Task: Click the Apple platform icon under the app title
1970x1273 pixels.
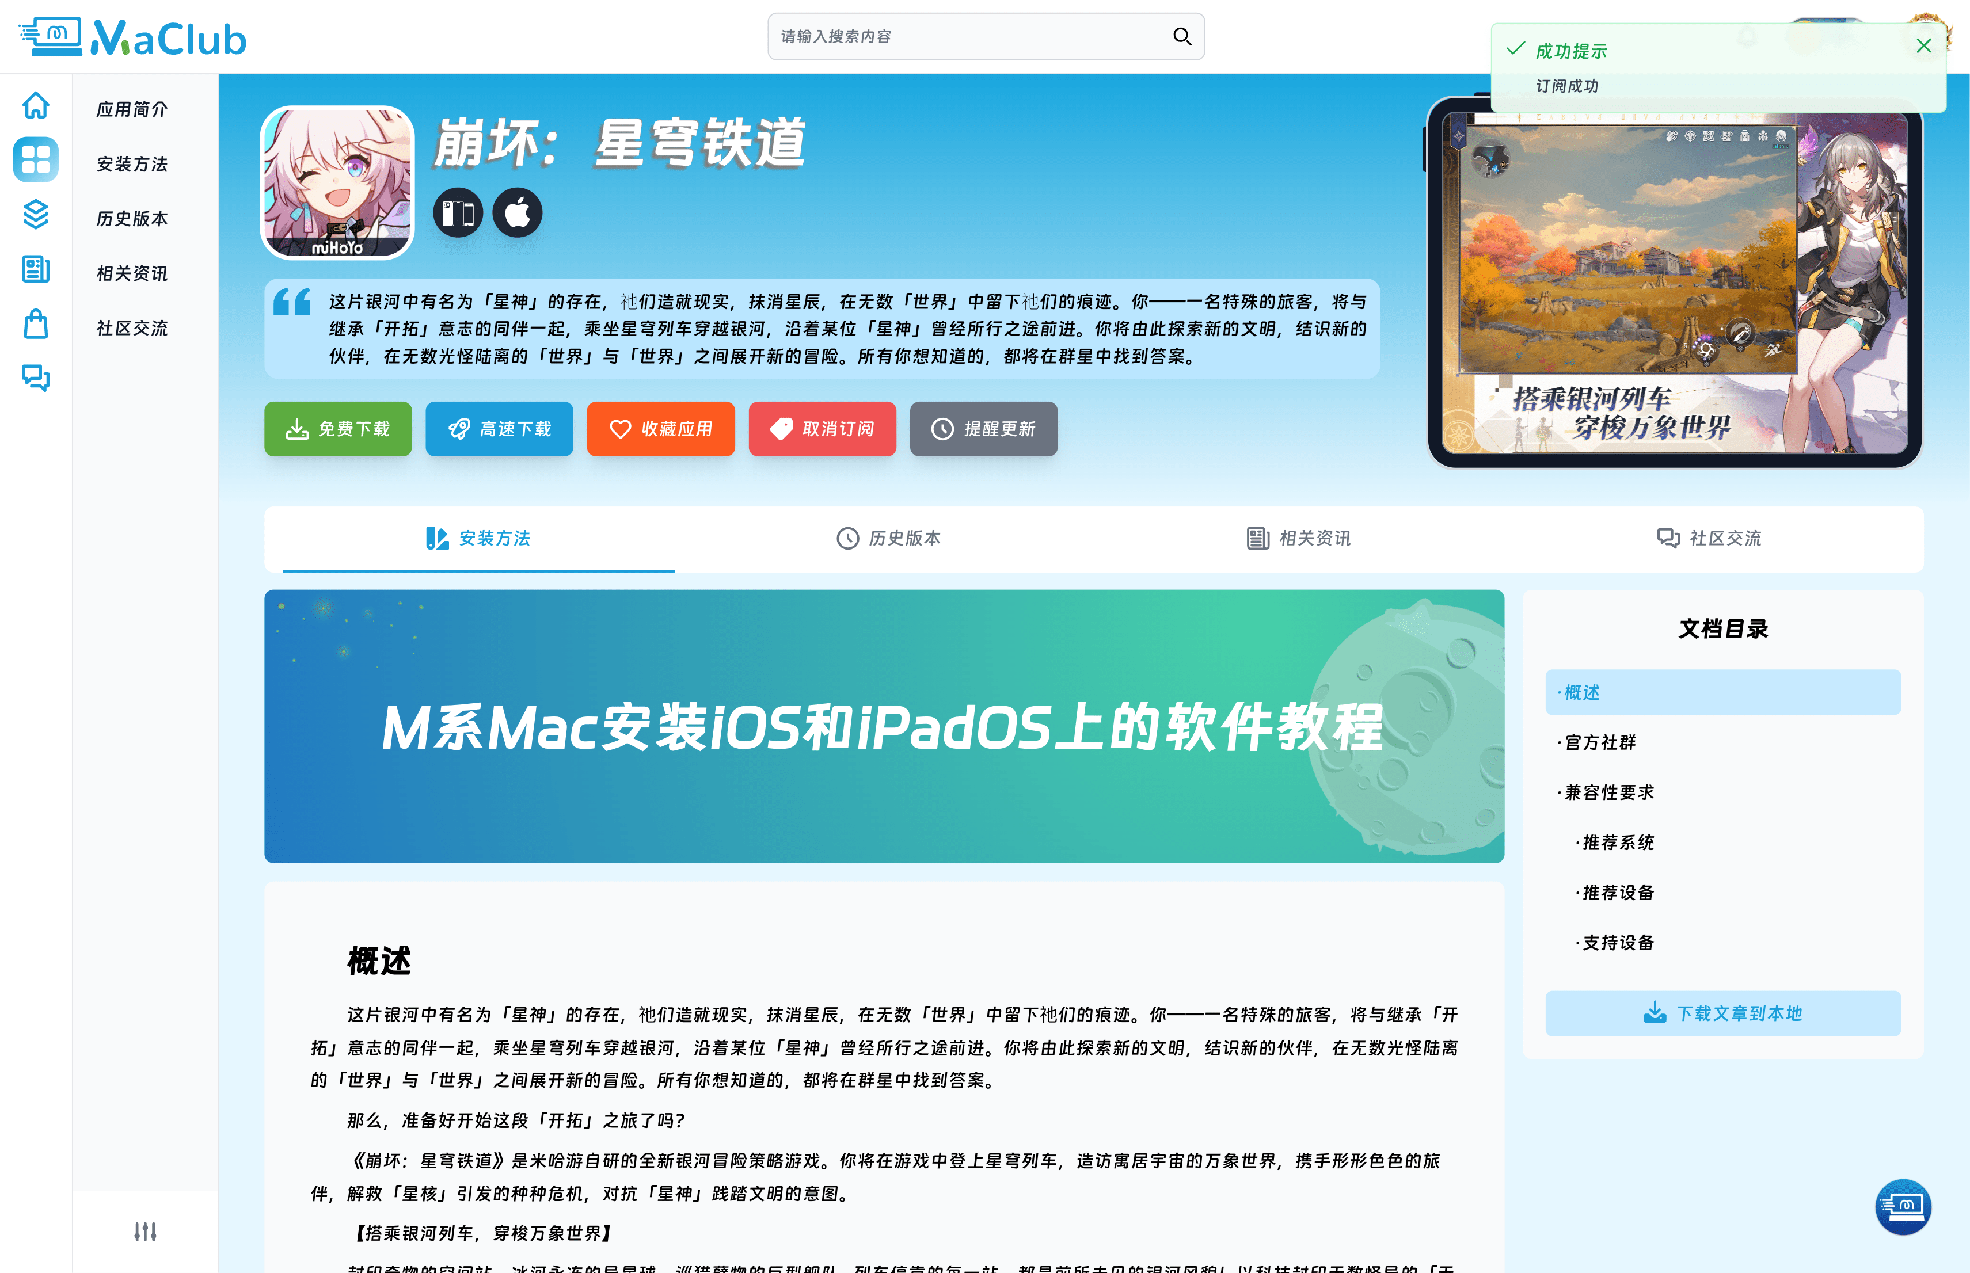Action: coord(517,212)
